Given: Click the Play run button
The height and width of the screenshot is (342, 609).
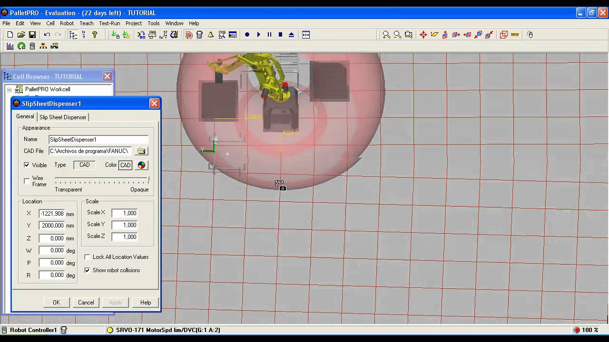Looking at the screenshot, I should click(258, 35).
